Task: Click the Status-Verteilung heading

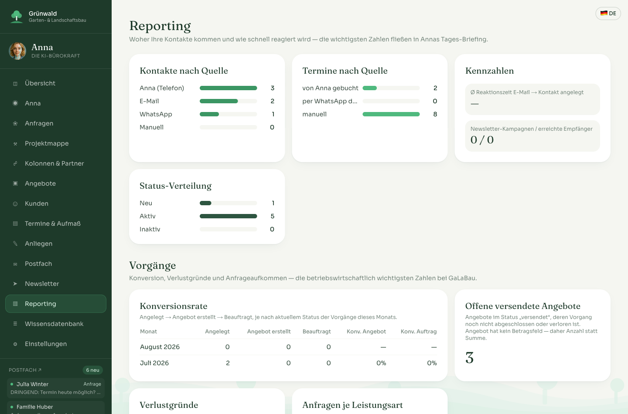Action: 175,186
